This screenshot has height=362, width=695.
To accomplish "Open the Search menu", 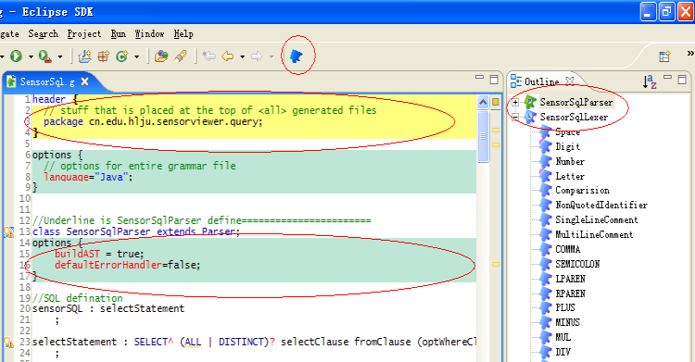I will tap(43, 33).
